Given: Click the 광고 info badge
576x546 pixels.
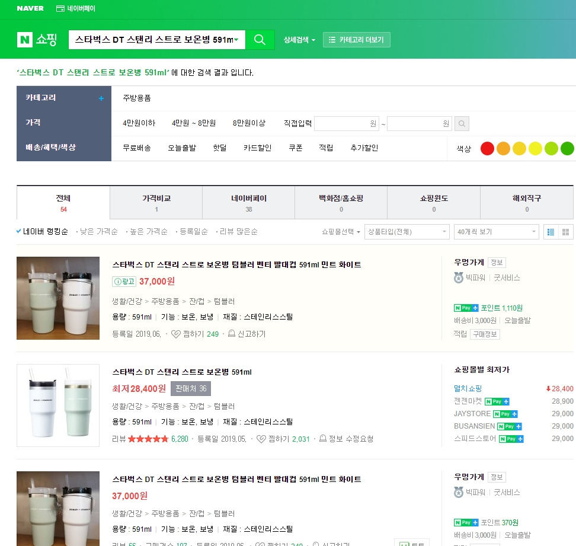Looking at the screenshot, I should pos(124,282).
